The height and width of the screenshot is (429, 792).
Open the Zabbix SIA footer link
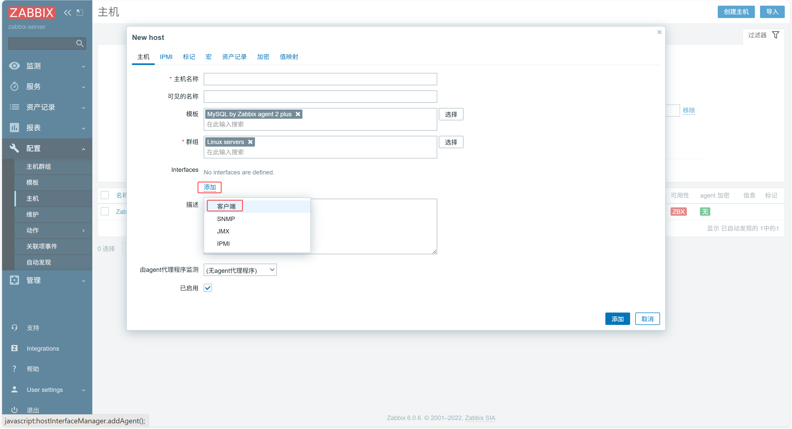(480, 418)
